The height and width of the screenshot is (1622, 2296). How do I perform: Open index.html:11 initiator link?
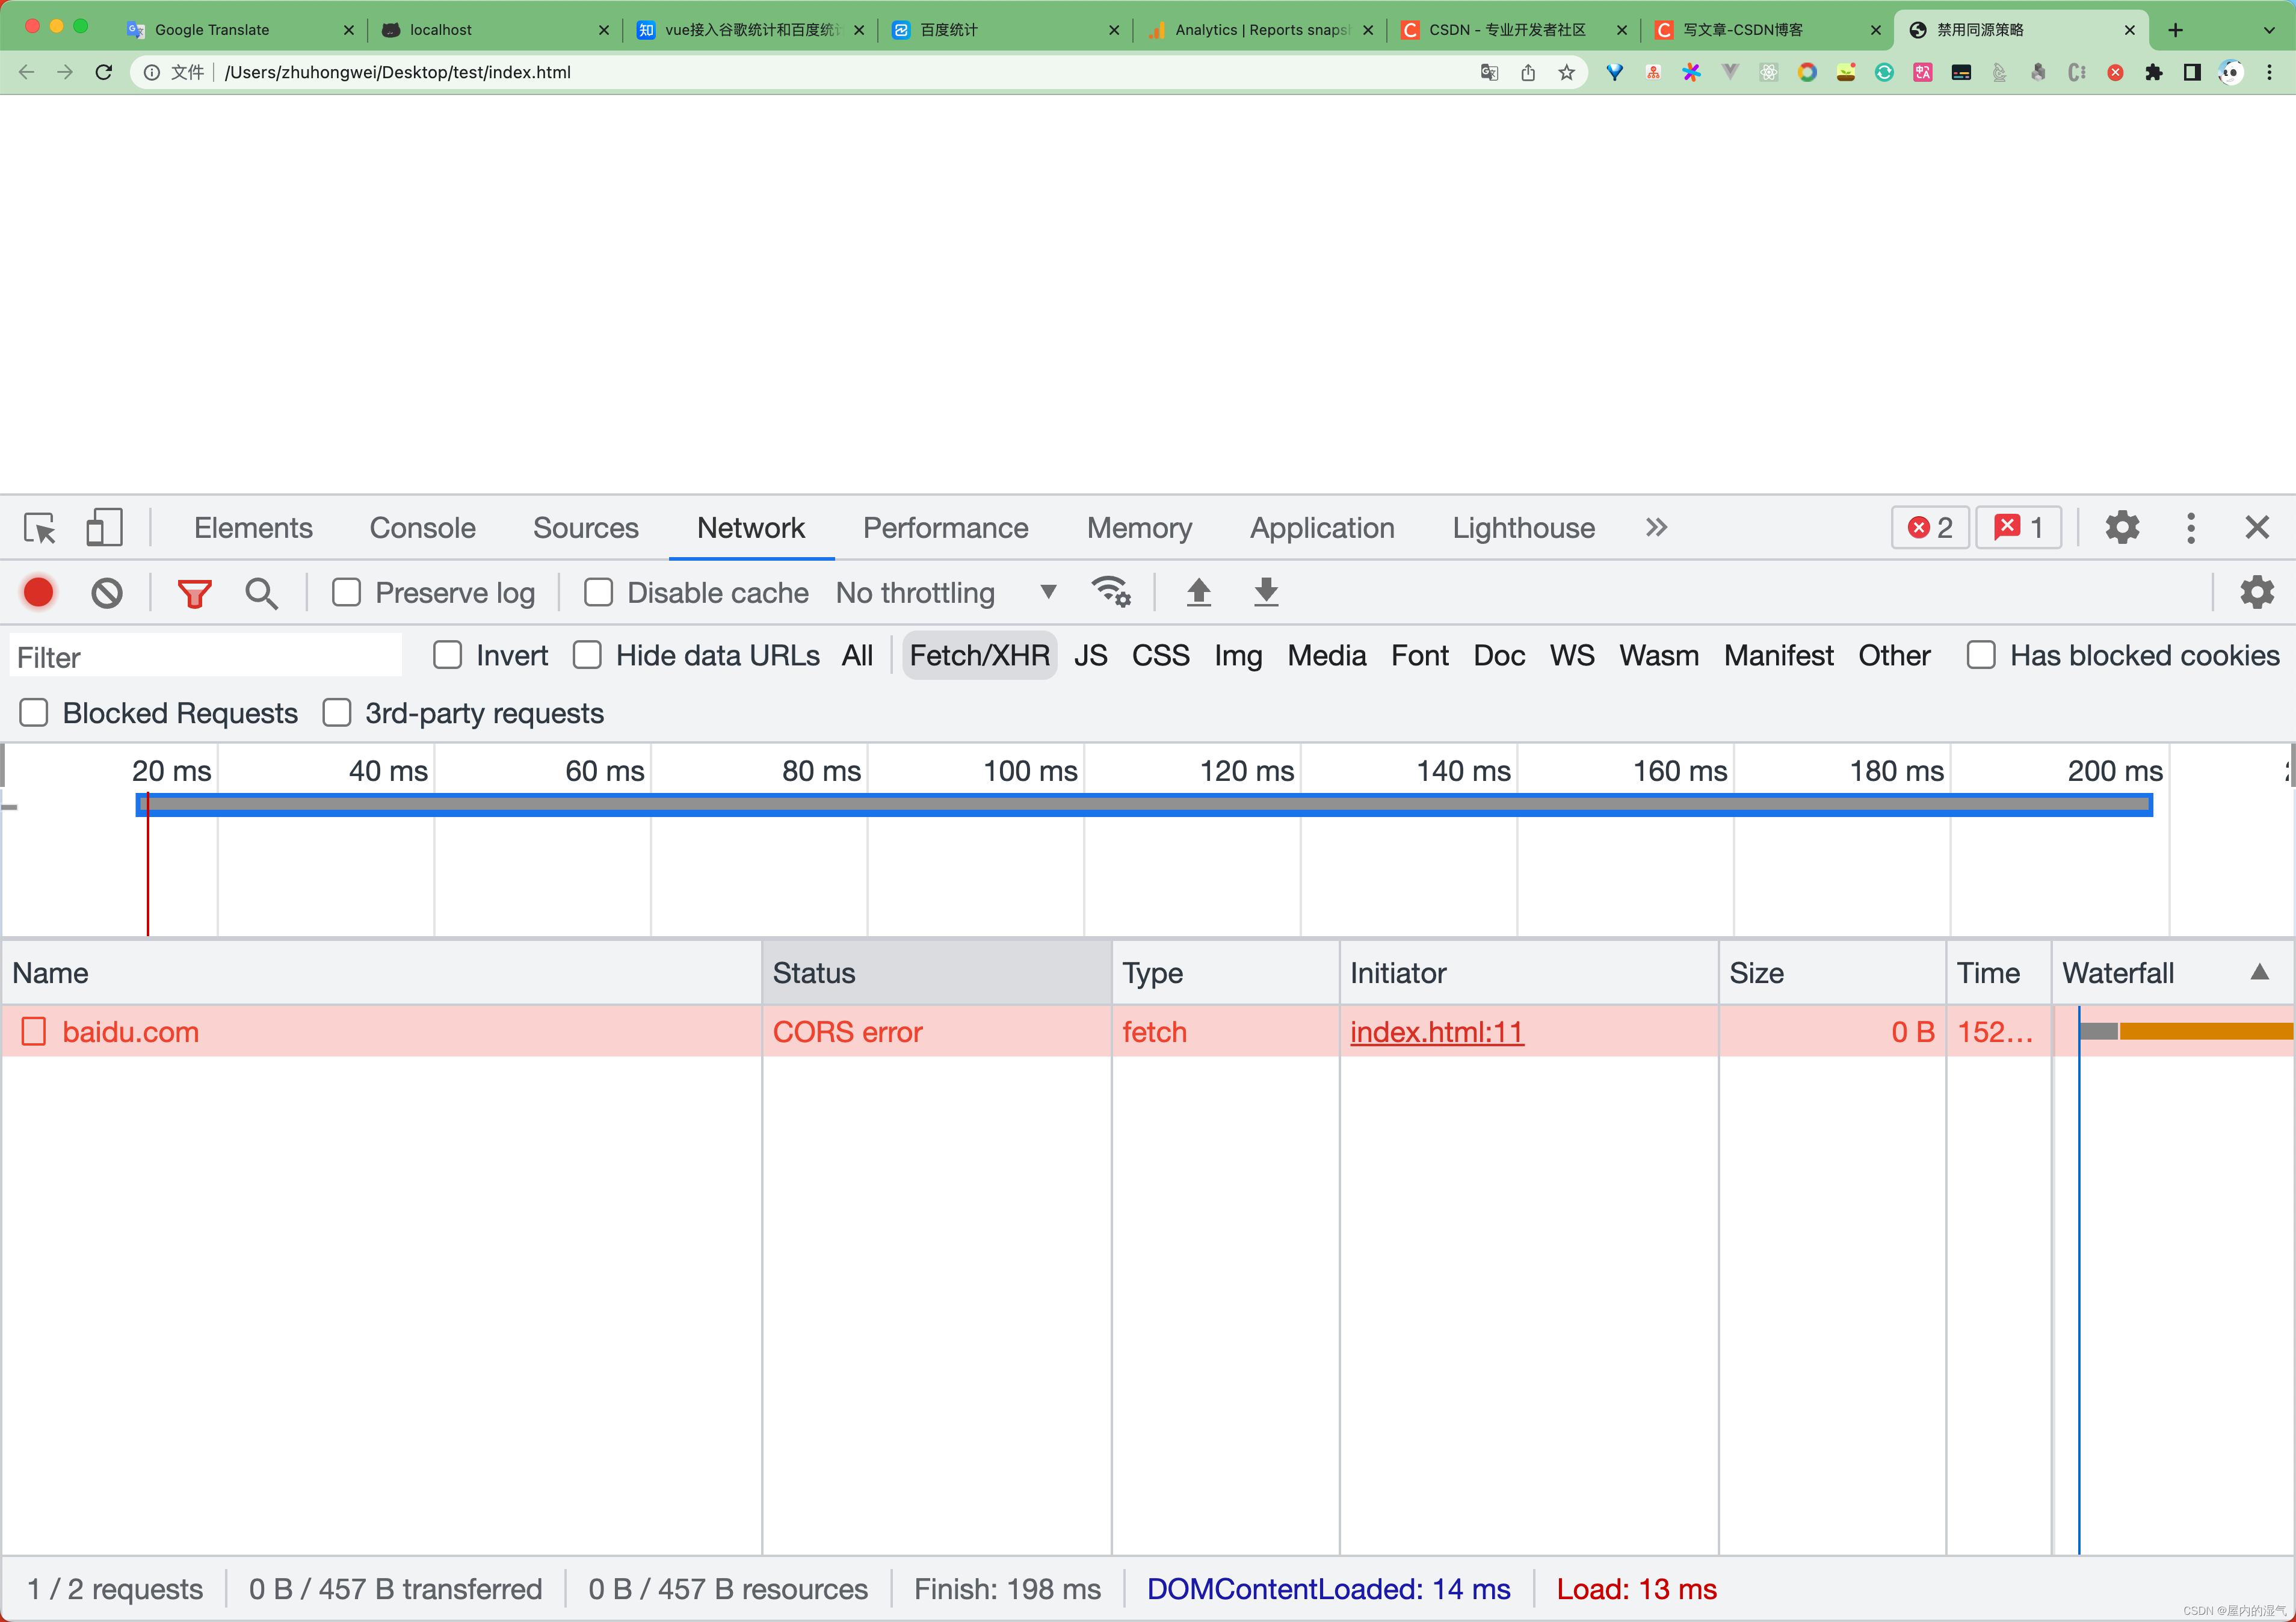click(1436, 1031)
